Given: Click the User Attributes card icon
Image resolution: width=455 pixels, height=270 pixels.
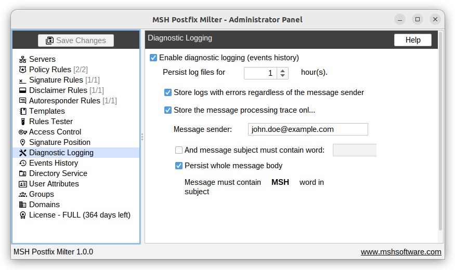Looking at the screenshot, I should point(23,184).
